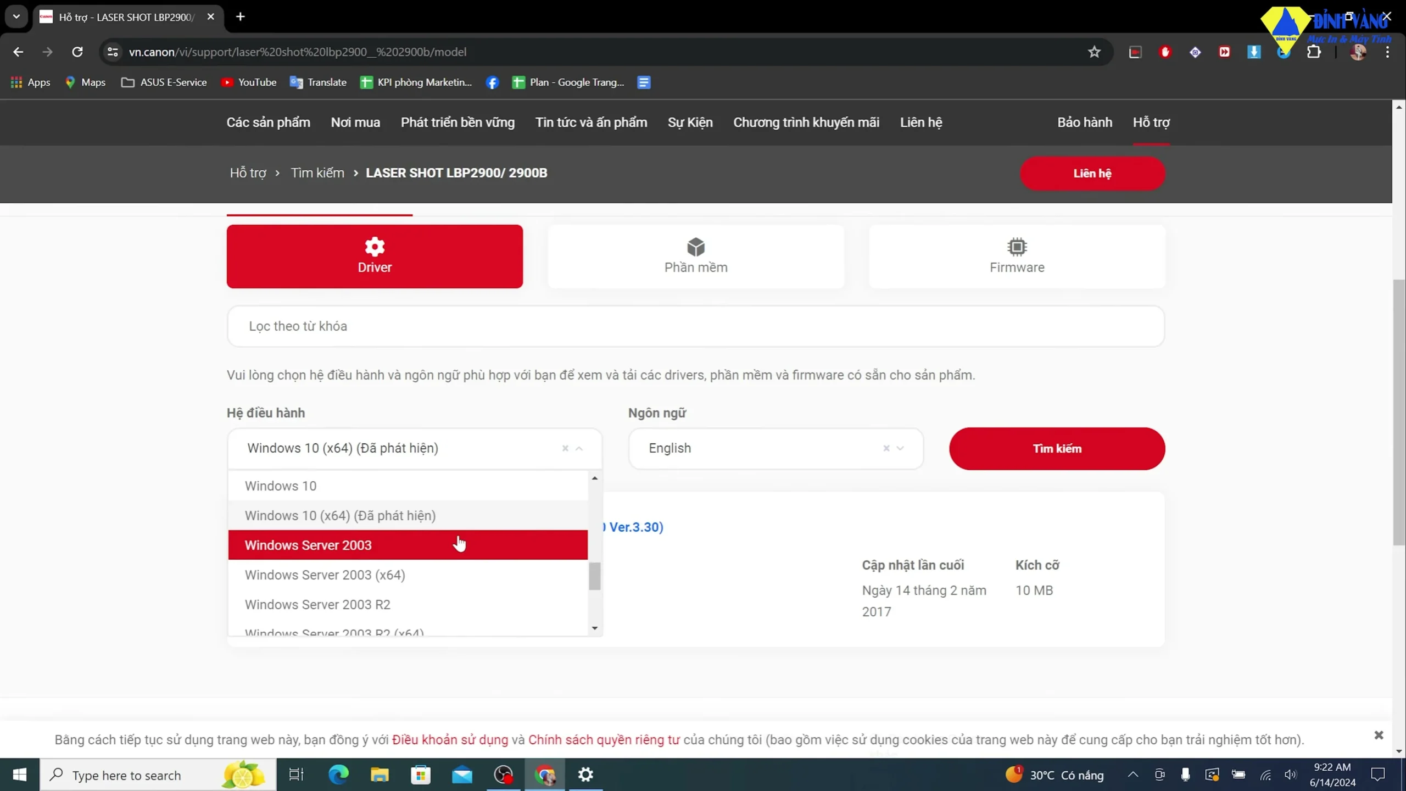Open a new browser tab
The width and height of the screenshot is (1406, 791).
[x=240, y=16]
